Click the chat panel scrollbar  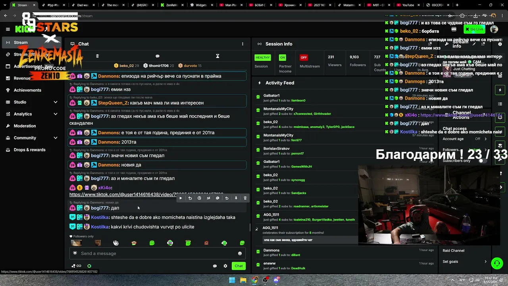click(250, 228)
